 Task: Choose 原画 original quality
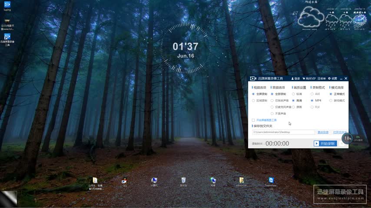point(297,107)
